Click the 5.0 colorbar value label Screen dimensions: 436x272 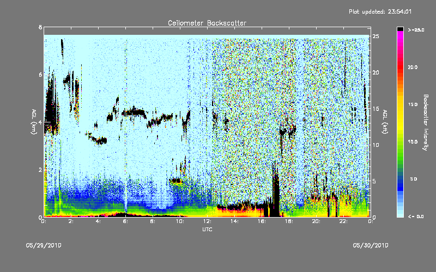tap(414, 179)
